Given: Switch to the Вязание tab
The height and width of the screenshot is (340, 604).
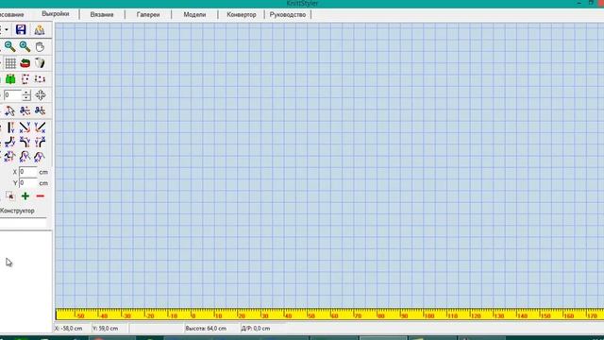Looking at the screenshot, I should [x=102, y=15].
